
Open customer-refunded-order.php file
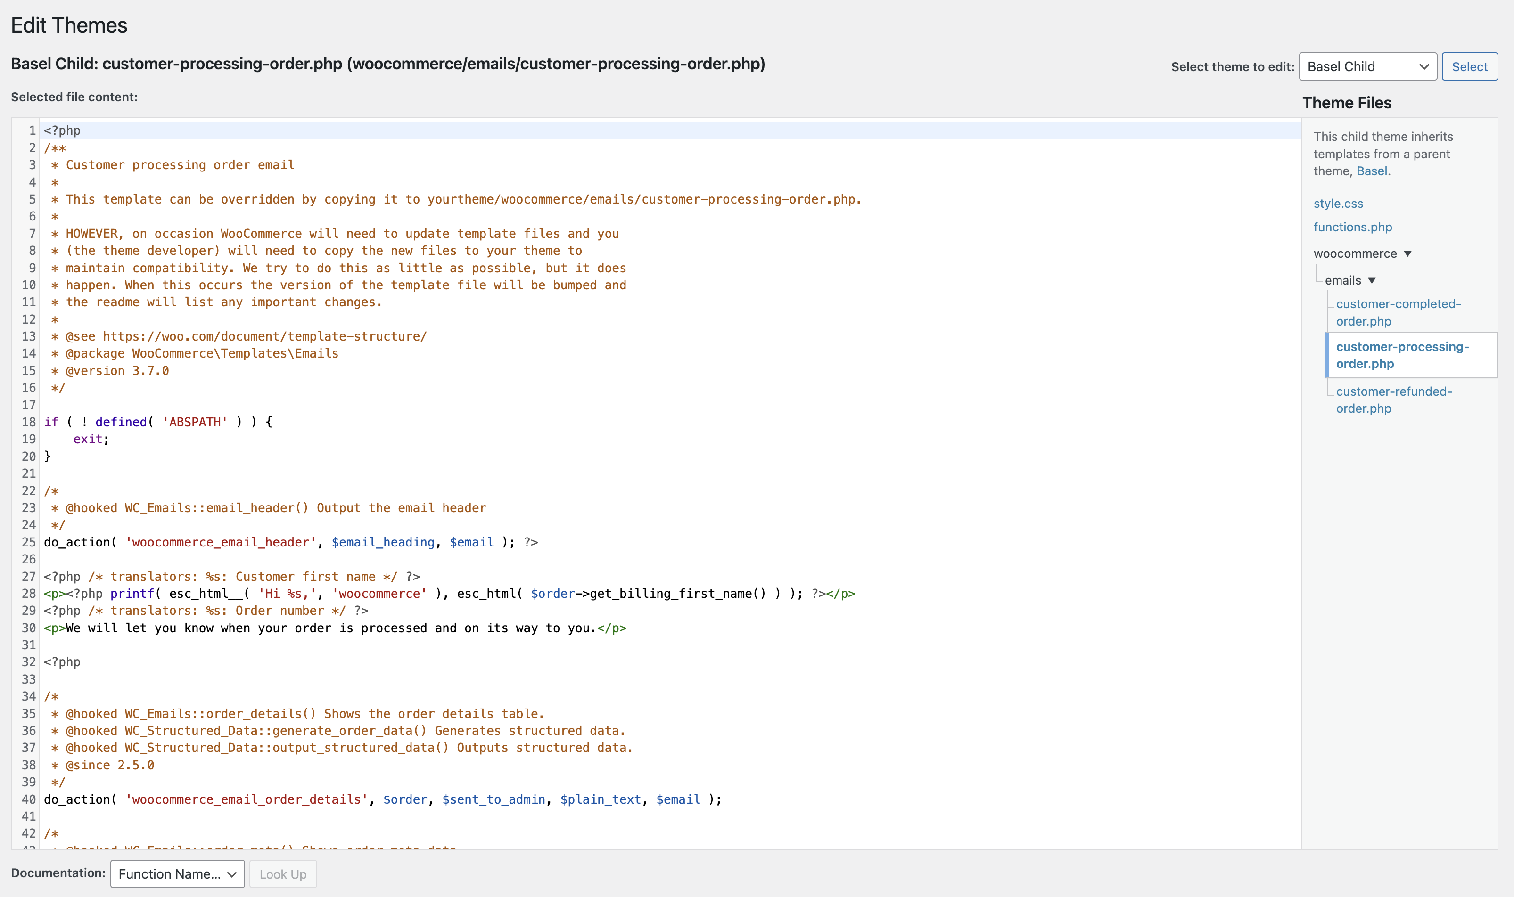tap(1393, 400)
